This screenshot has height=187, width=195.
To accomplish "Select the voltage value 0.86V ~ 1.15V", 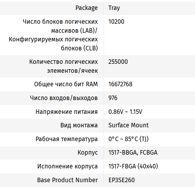I will click(x=125, y=112).
